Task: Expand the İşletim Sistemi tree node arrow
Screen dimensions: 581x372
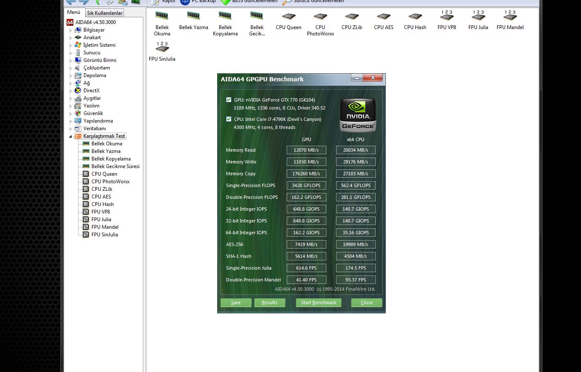Action: pos(71,45)
